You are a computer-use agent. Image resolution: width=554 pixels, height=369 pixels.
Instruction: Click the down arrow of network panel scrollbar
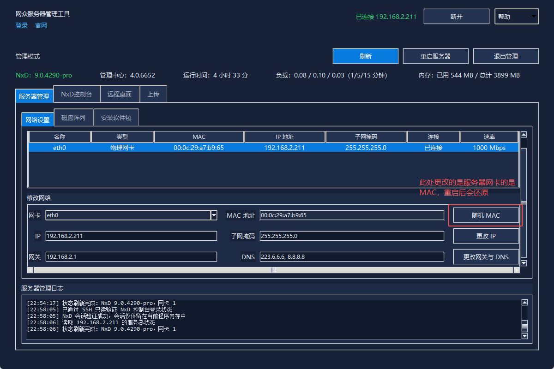click(x=524, y=263)
